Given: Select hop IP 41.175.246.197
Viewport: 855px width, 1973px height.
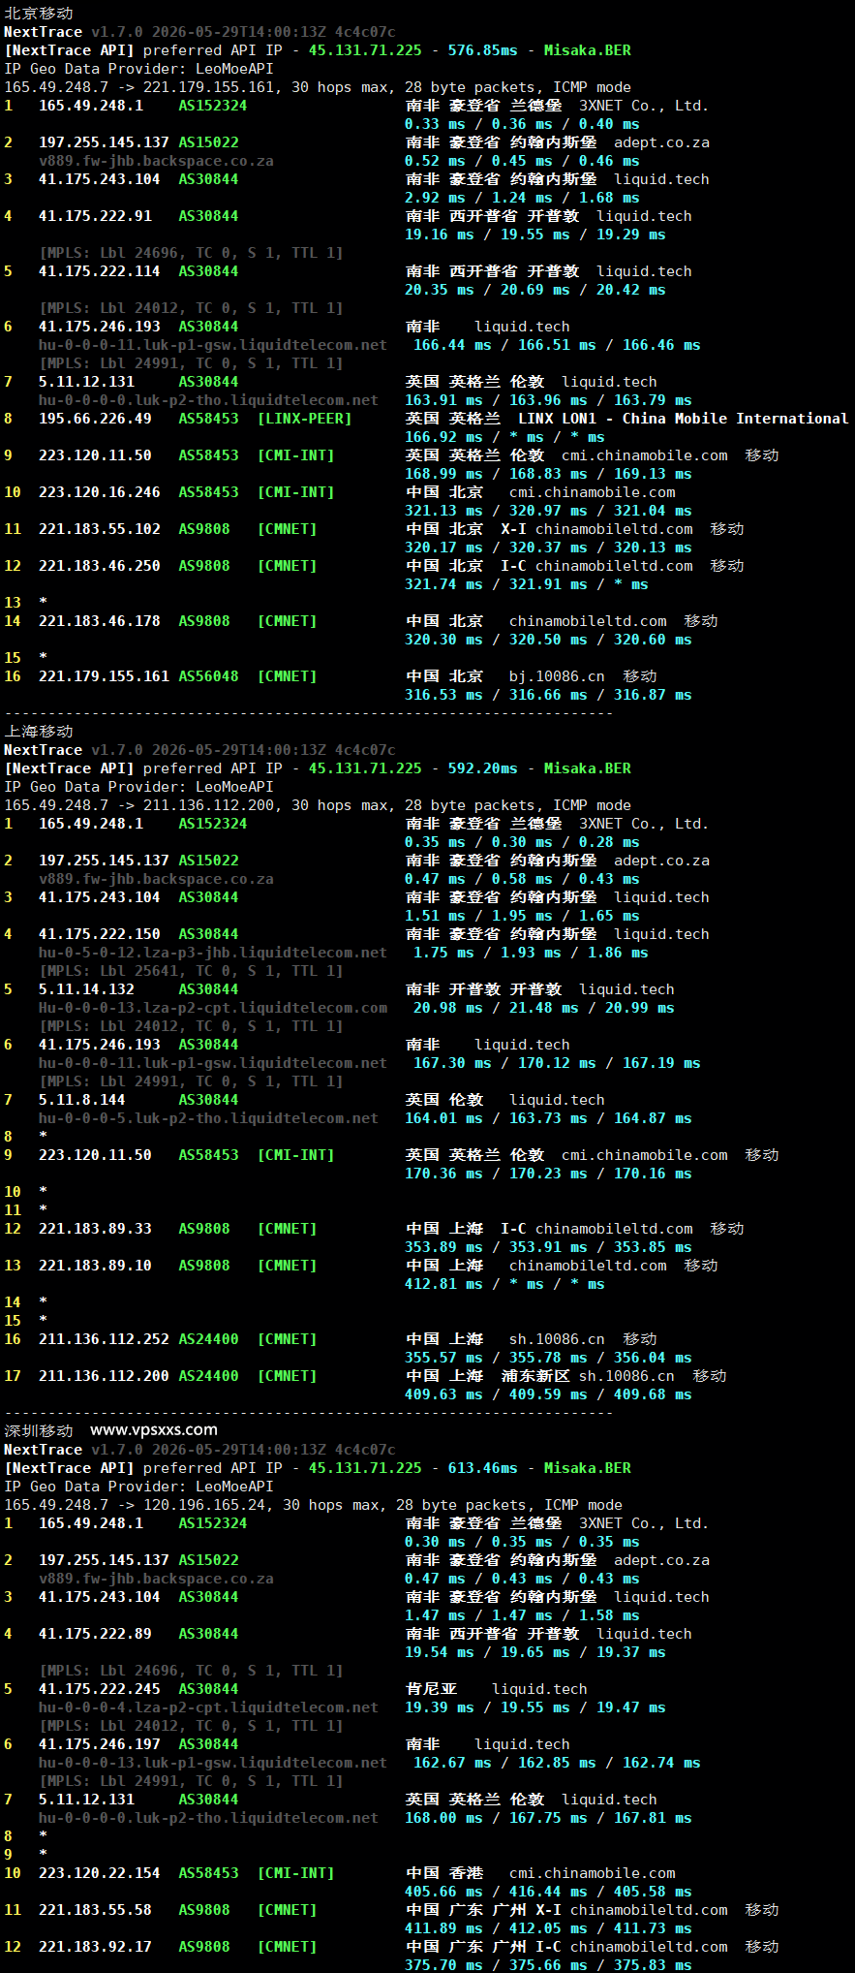Looking at the screenshot, I should point(100,1744).
